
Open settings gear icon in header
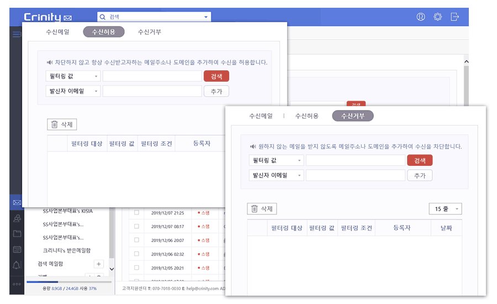click(438, 17)
